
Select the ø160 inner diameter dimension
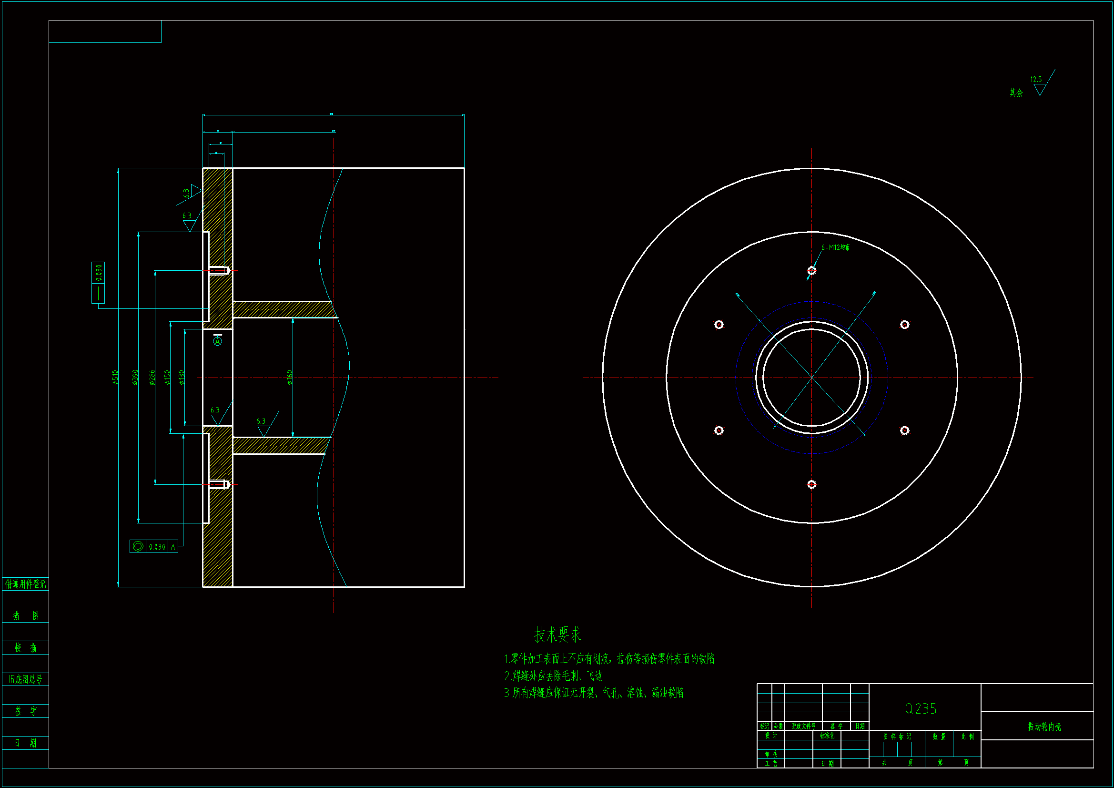(290, 377)
